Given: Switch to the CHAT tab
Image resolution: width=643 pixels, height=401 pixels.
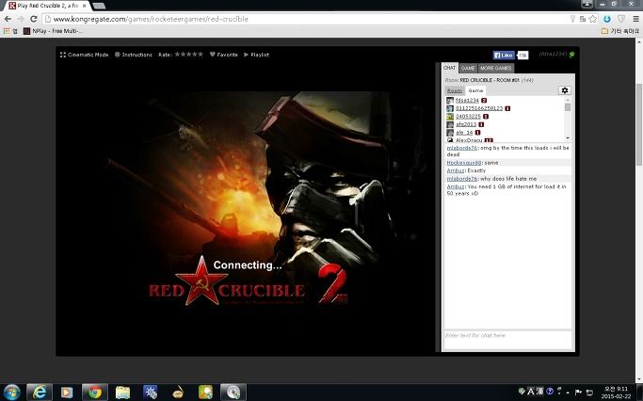Looking at the screenshot, I should [x=449, y=68].
